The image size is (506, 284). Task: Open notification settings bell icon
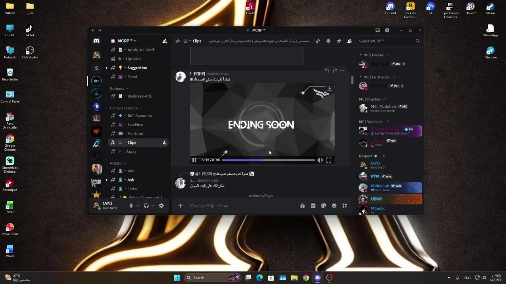pos(328,41)
